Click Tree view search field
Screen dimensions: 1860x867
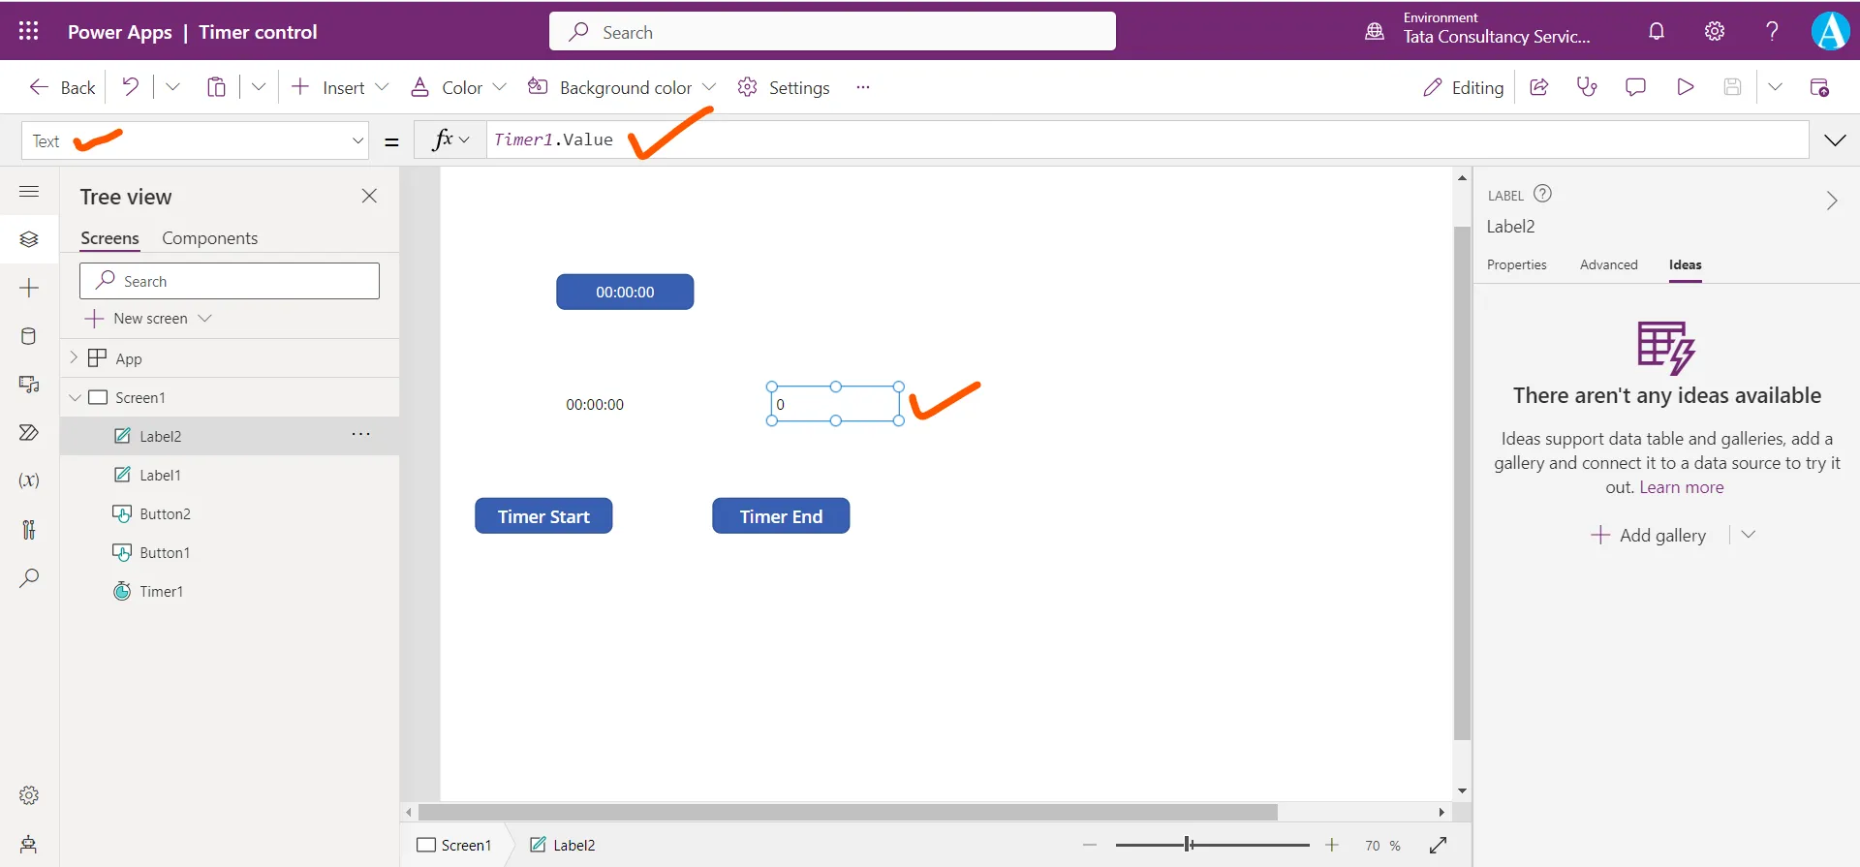(230, 281)
